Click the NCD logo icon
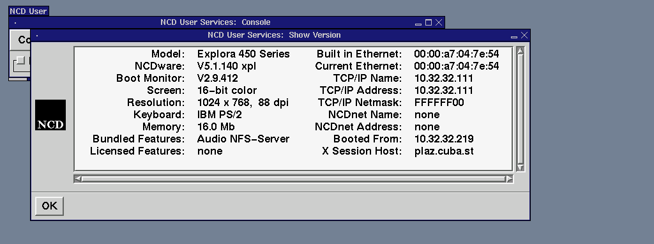Image resolution: width=654 pixels, height=244 pixels. click(50, 115)
